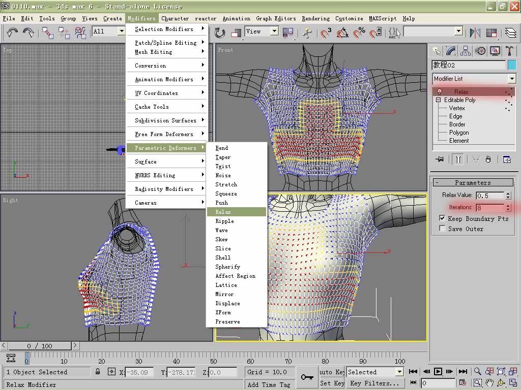Open the Hierarchy command panel tab

(x=466, y=51)
